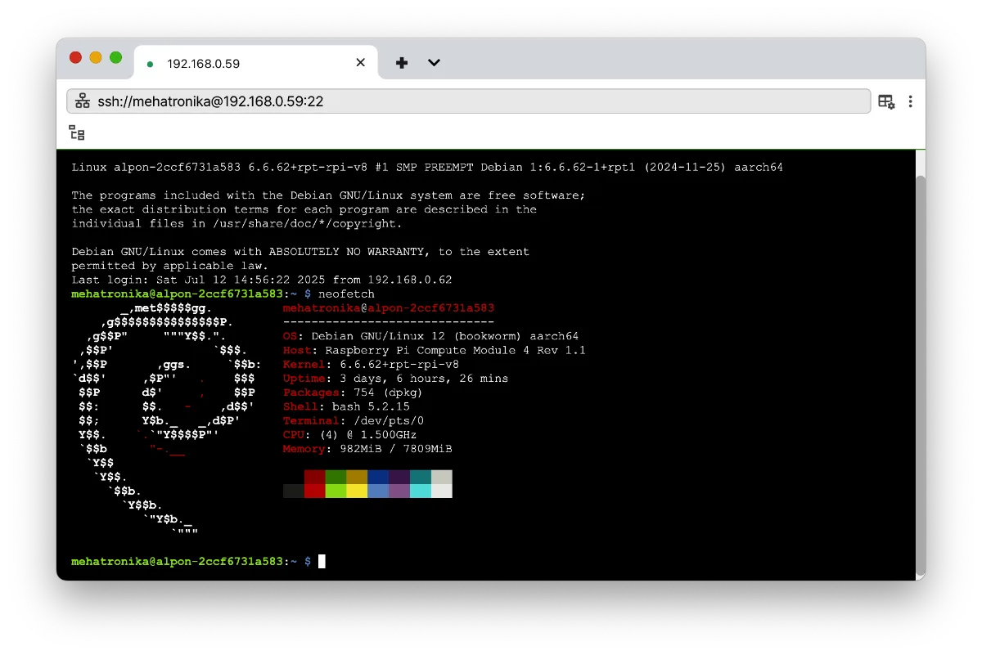This screenshot has width=982, height=655.
Task: Click the macOS green fullscreen button
Action: (115, 57)
